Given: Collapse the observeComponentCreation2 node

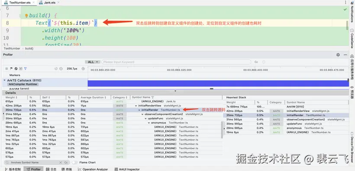Looking at the screenshot, I should click(142, 114).
